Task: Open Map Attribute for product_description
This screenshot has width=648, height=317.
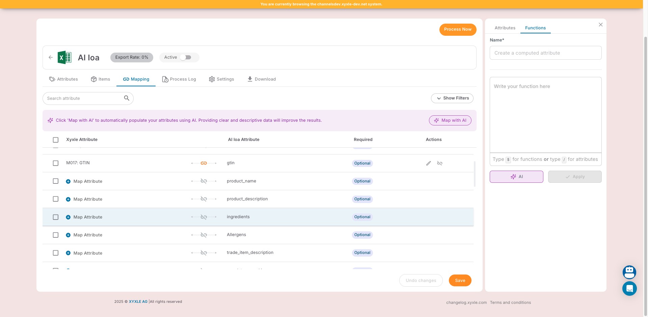Action: tap(87, 199)
